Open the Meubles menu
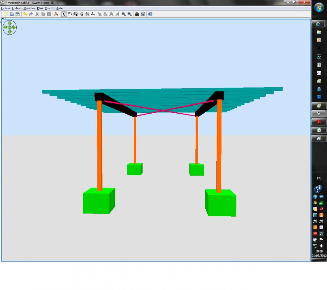Image resolution: width=327 pixels, height=290 pixels. tap(29, 8)
